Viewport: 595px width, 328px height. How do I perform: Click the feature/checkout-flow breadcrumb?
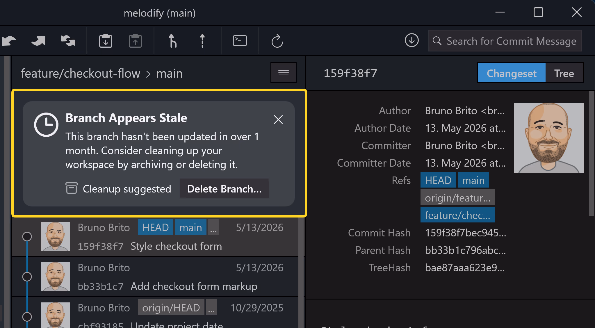tap(81, 74)
